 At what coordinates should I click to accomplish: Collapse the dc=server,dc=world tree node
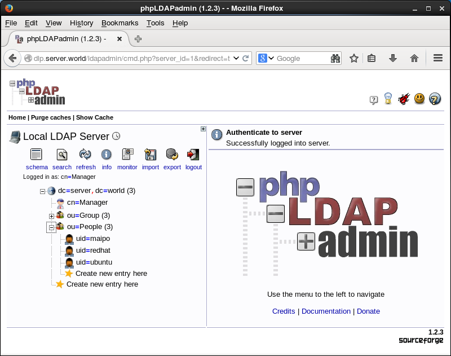(x=42, y=191)
